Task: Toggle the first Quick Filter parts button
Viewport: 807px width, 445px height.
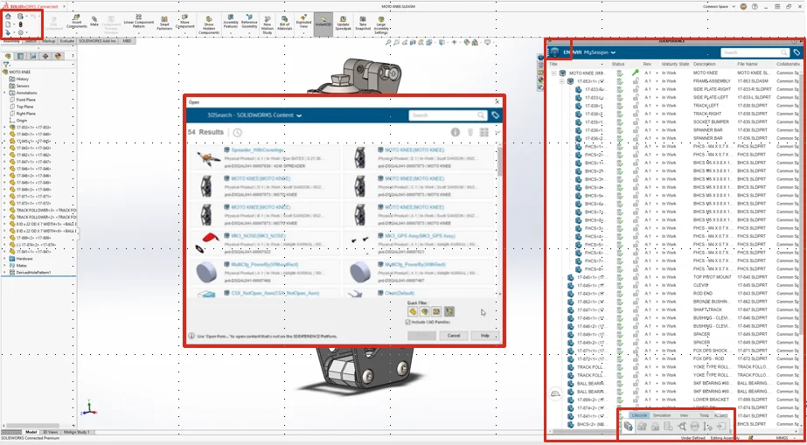Action: (413, 310)
